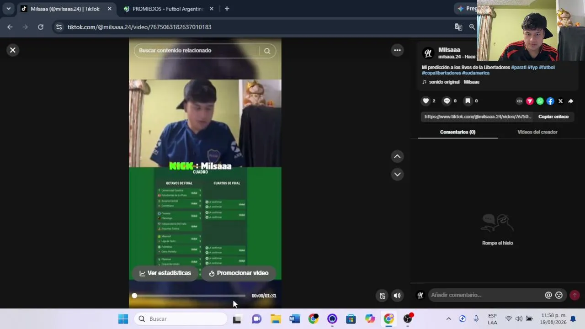This screenshot has height=329, width=585.
Task: Switch to Videos del creador tab
Action: tap(537, 132)
